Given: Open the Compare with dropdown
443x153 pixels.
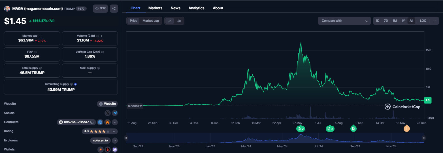Looking at the screenshot, I should [x=344, y=21].
